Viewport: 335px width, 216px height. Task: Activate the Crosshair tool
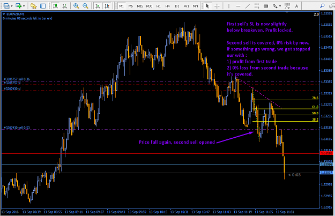[217, 6]
